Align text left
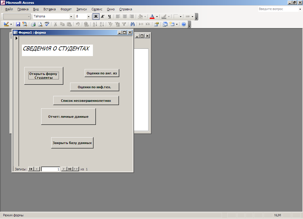 pos(118,17)
